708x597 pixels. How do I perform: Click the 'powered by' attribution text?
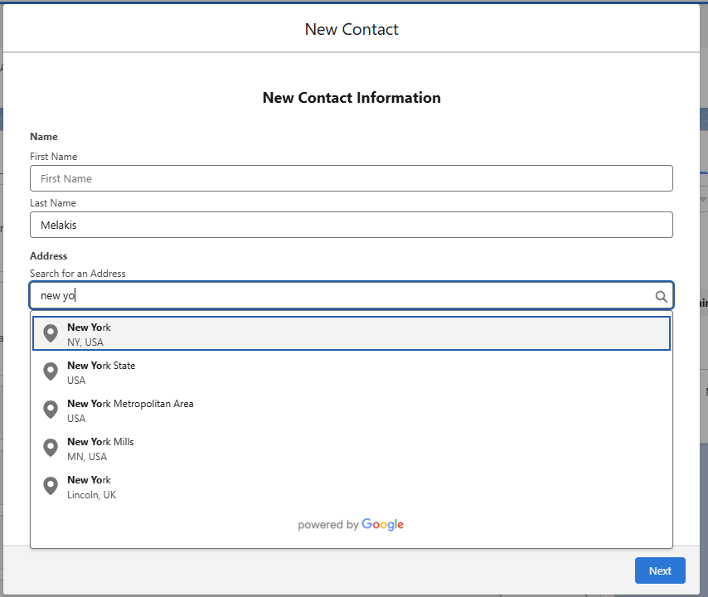point(328,525)
